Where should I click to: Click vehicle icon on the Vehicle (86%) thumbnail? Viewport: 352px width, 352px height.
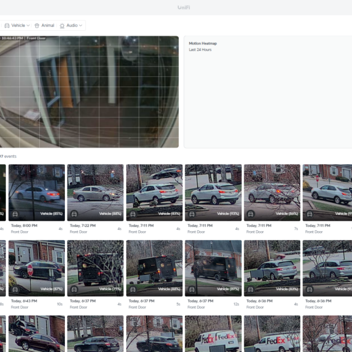[x=251, y=214]
